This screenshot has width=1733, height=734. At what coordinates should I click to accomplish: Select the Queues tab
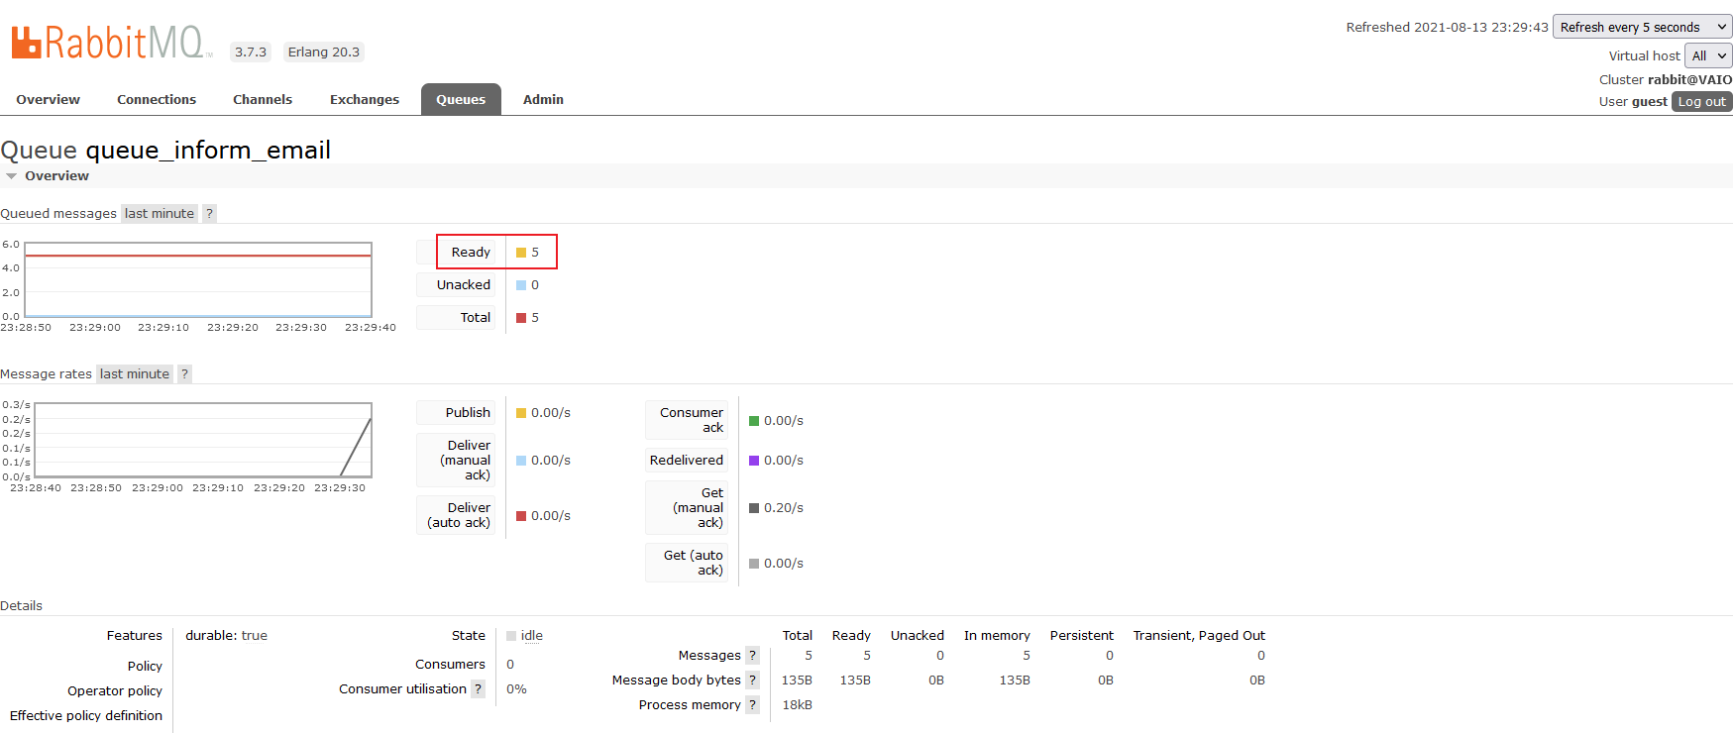[x=461, y=99]
